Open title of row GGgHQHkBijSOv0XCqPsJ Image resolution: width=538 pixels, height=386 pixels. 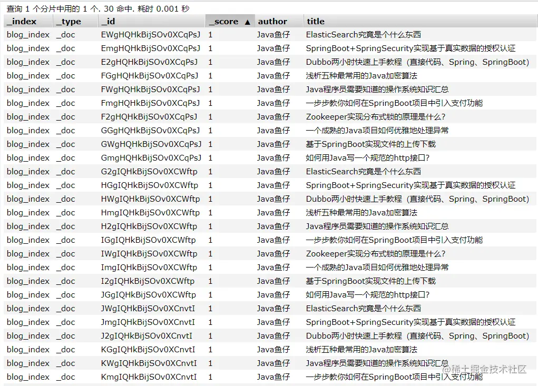377,131
